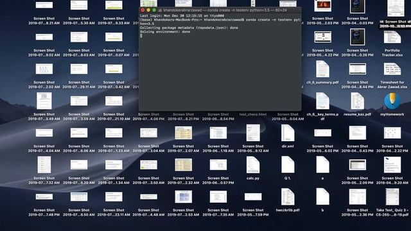Screen dimensions: 411x231
Task: Select Screen Shot 2019-07...3.49 AM
Action: [x=44, y=101]
